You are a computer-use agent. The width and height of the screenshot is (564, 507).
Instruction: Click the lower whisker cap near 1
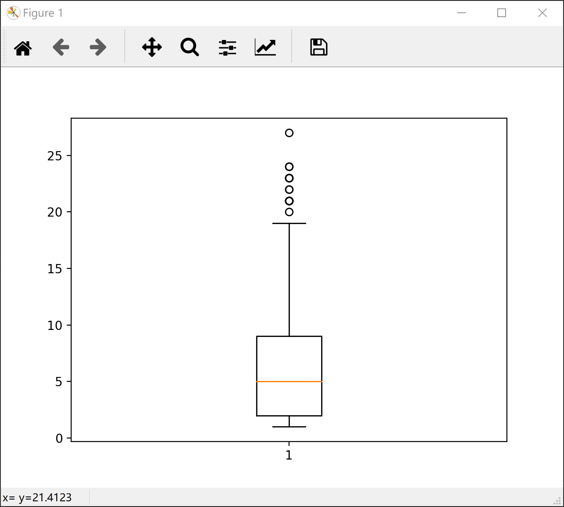point(289,427)
